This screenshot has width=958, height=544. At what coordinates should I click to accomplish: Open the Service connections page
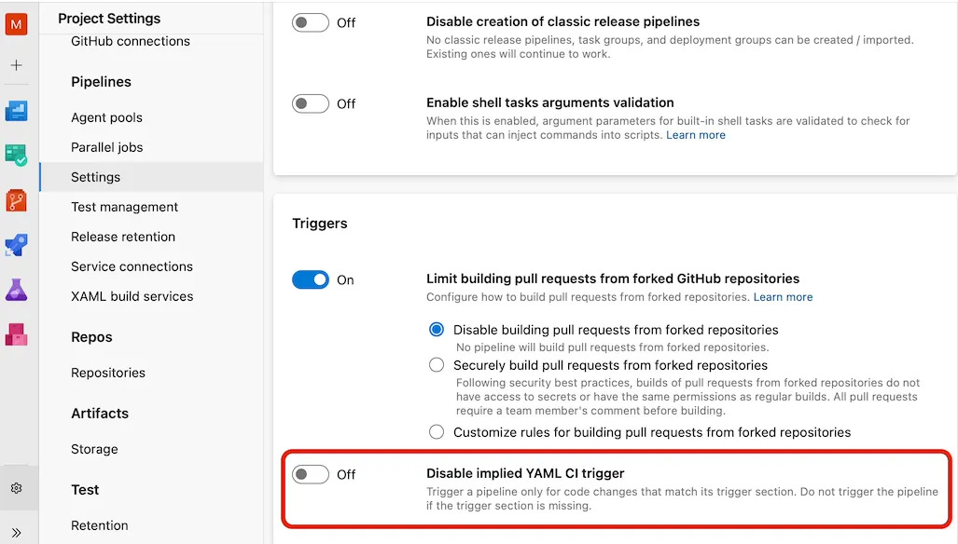pos(132,266)
